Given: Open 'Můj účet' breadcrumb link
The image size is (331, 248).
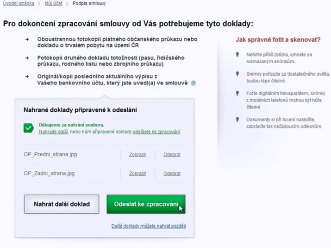Looking at the screenshot, I should 53,3.
